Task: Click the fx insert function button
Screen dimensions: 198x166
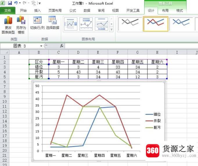Action: tap(62, 46)
